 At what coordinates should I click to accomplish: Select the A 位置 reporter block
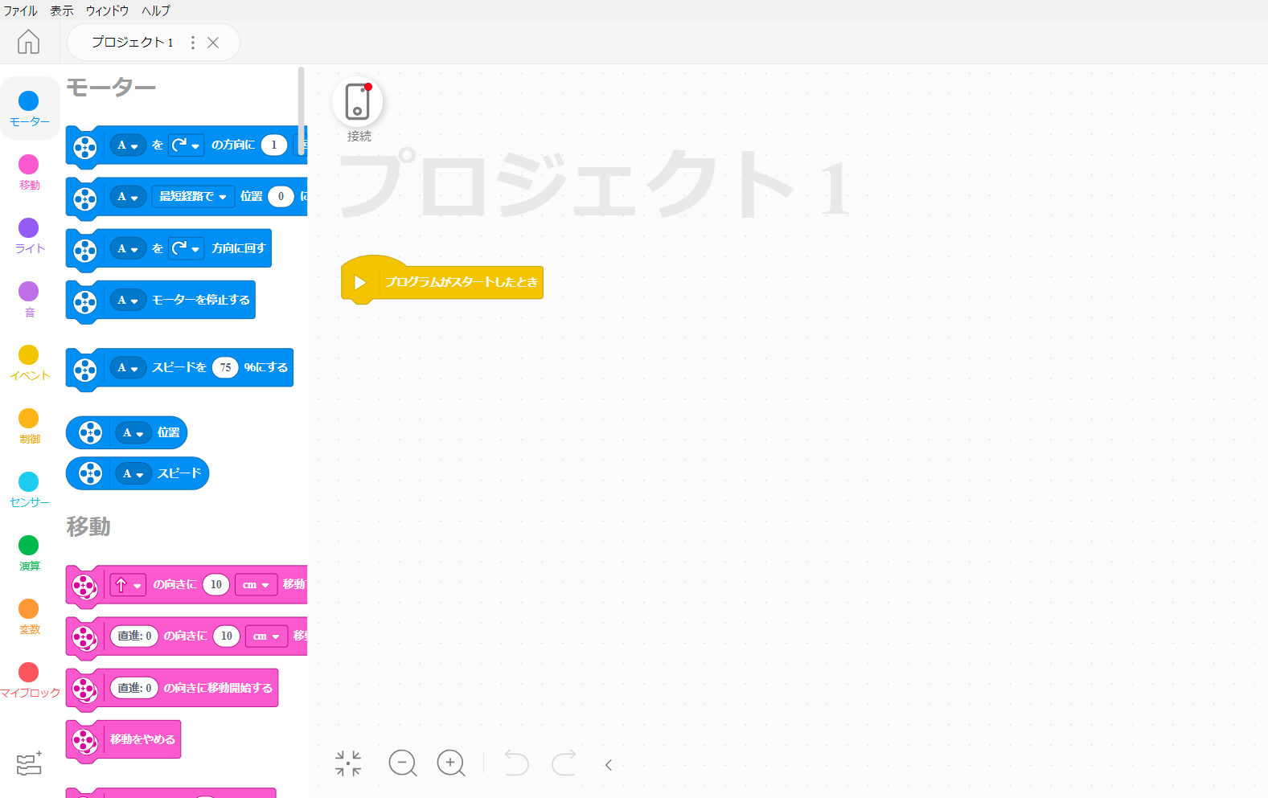tap(126, 433)
